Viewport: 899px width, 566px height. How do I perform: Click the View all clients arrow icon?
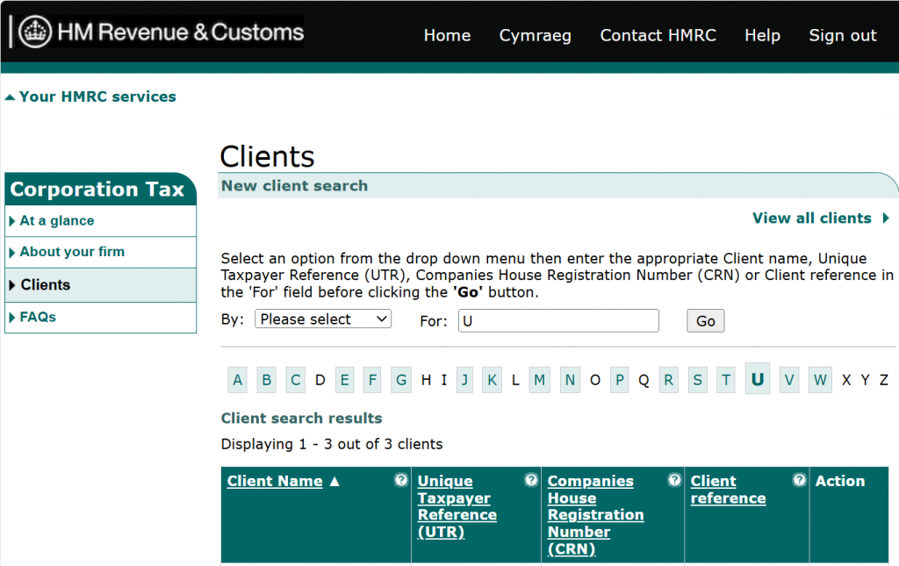pos(886,219)
